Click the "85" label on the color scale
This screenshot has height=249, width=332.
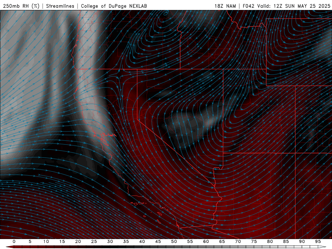point(286,242)
